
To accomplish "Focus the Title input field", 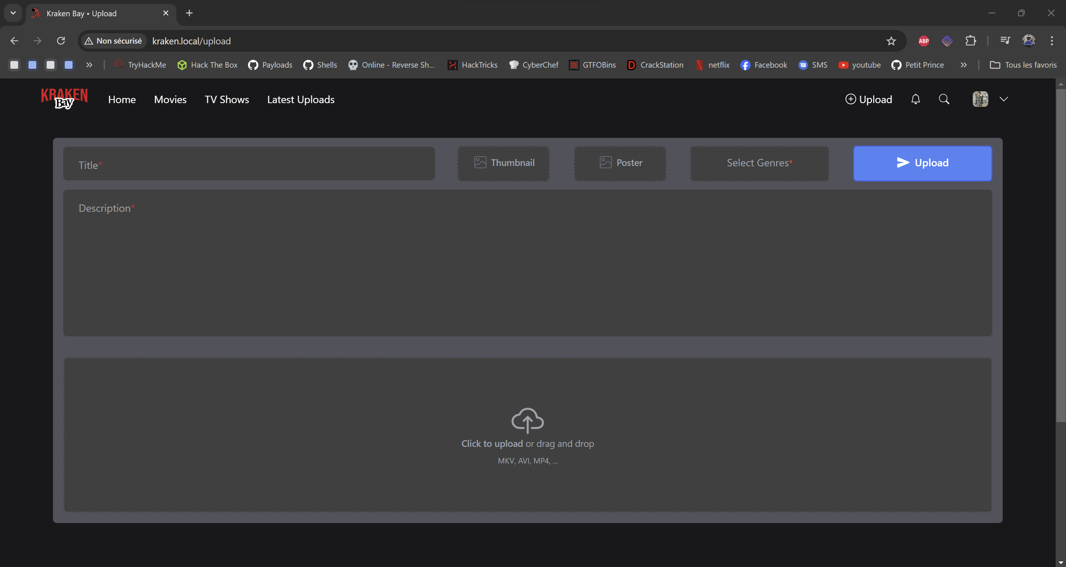I will pos(249,164).
